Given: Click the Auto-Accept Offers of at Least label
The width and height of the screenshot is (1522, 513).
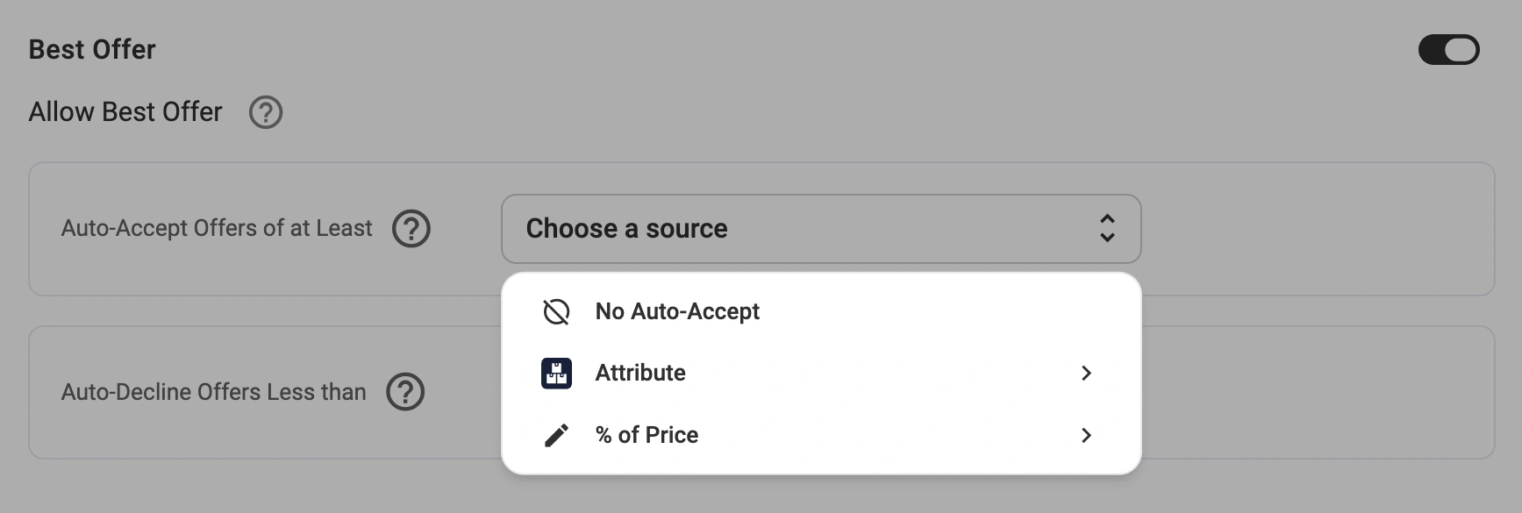Looking at the screenshot, I should [217, 229].
